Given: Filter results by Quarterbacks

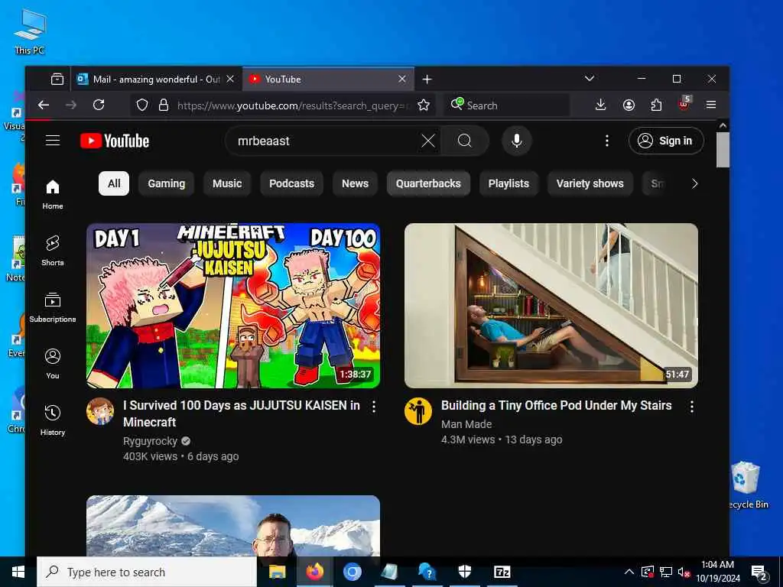Looking at the screenshot, I should 428,183.
